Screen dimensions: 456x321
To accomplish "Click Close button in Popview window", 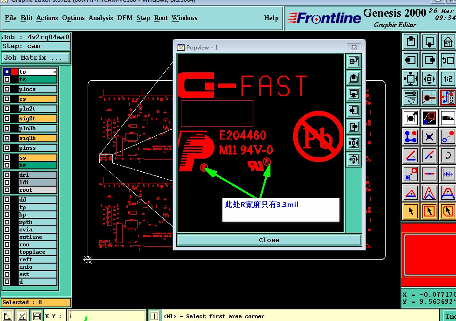I will click(x=269, y=240).
